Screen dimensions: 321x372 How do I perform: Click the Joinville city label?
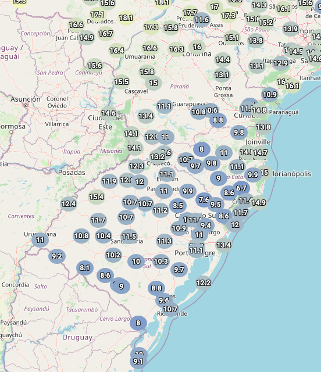258,142
